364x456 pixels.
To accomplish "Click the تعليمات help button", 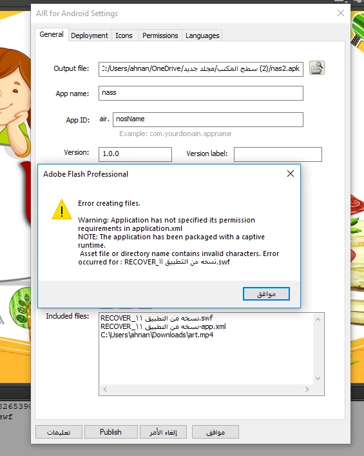I will click(x=59, y=432).
